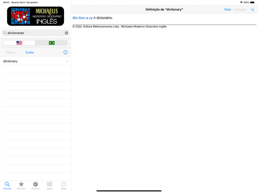Click the definition text dicionário
Viewport: 258px width, 193px height.
click(105, 18)
